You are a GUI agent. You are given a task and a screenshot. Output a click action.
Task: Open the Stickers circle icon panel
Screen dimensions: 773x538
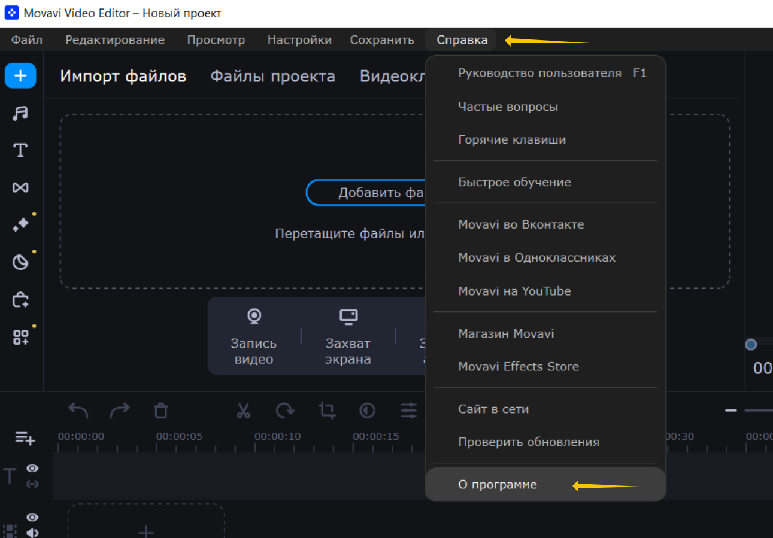pyautogui.click(x=20, y=262)
